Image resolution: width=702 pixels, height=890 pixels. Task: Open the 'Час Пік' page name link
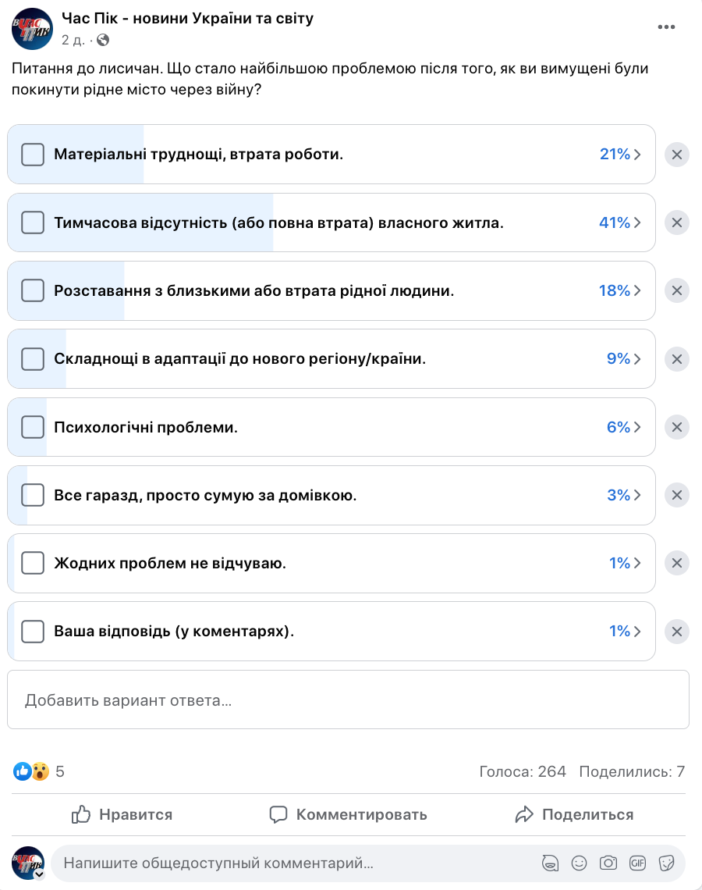coord(187,18)
